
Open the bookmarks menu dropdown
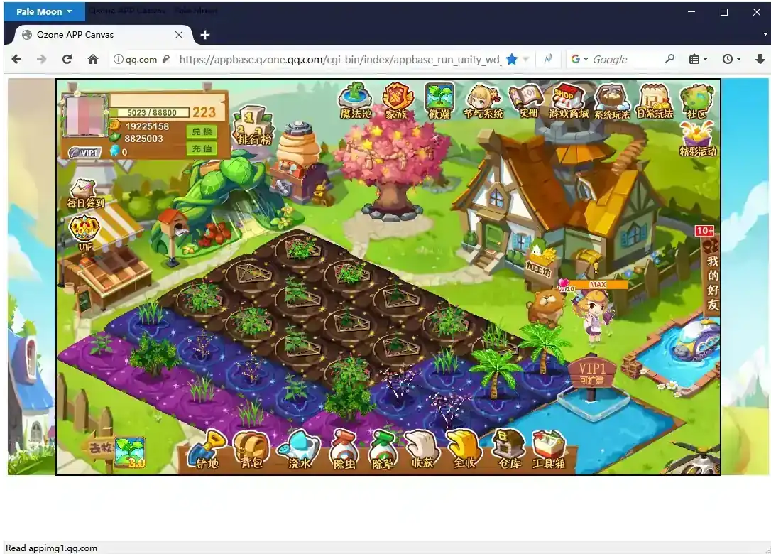[x=698, y=59]
